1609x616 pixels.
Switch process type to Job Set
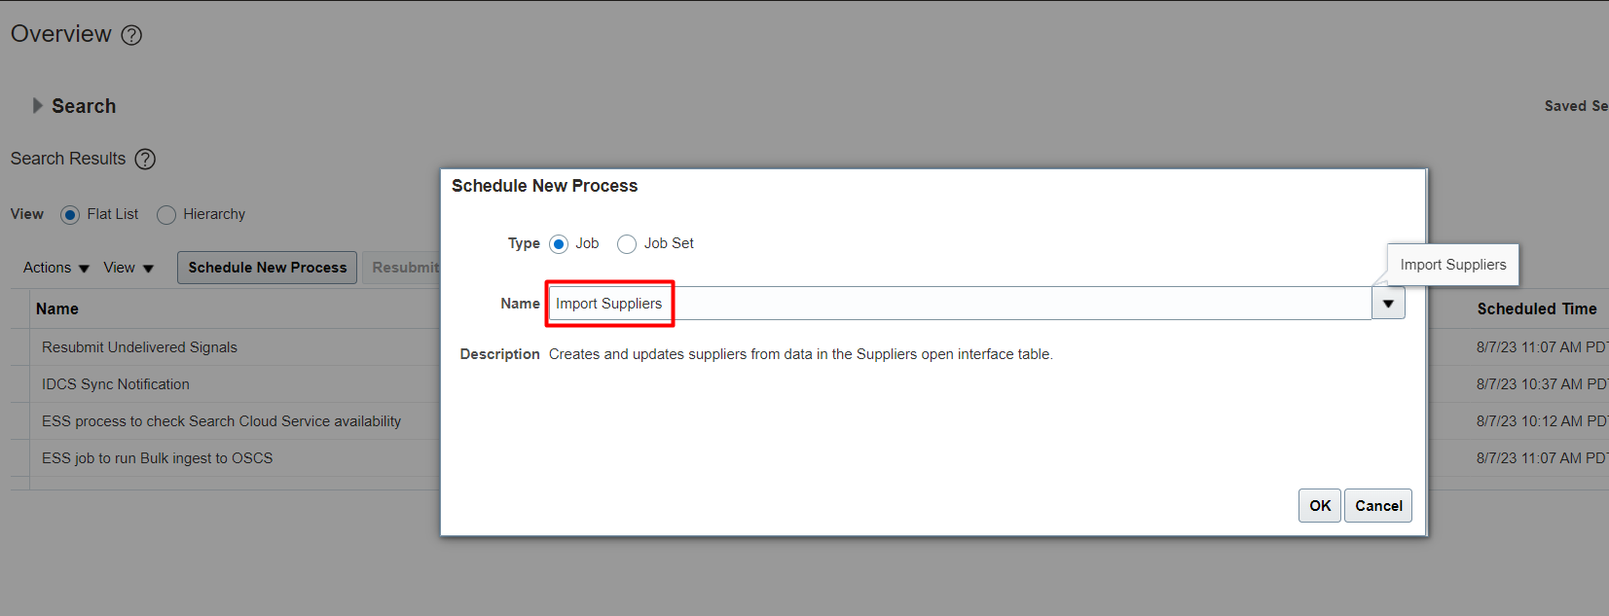tap(627, 243)
